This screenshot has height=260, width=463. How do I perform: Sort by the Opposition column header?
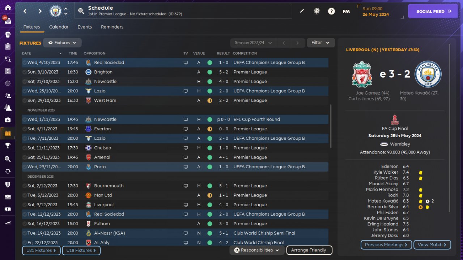(94, 53)
